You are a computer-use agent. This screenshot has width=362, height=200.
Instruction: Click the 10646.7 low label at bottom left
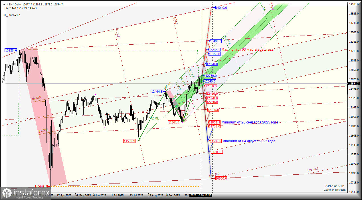(42, 187)
